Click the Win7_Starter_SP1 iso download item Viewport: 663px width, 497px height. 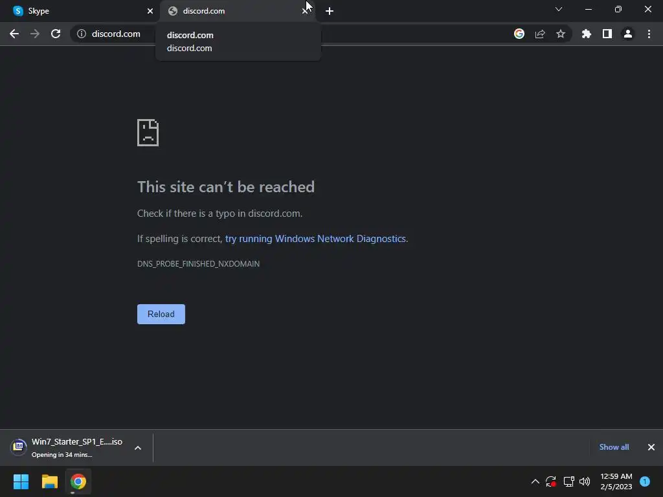coord(67,448)
